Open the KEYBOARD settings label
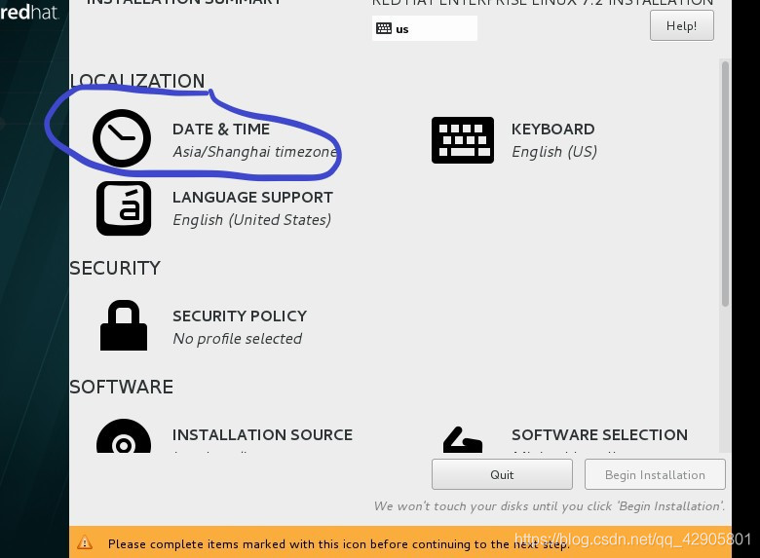The image size is (760, 558). click(553, 130)
